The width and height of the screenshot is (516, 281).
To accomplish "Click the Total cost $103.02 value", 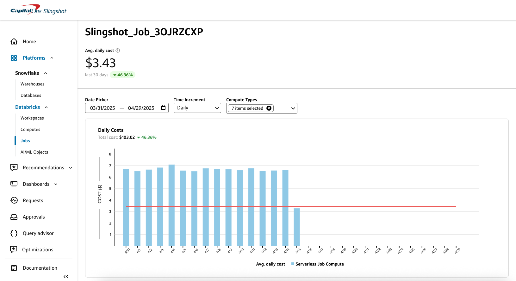I will point(127,137).
